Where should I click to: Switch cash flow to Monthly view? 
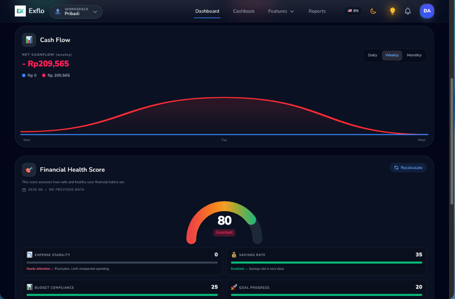coord(414,55)
